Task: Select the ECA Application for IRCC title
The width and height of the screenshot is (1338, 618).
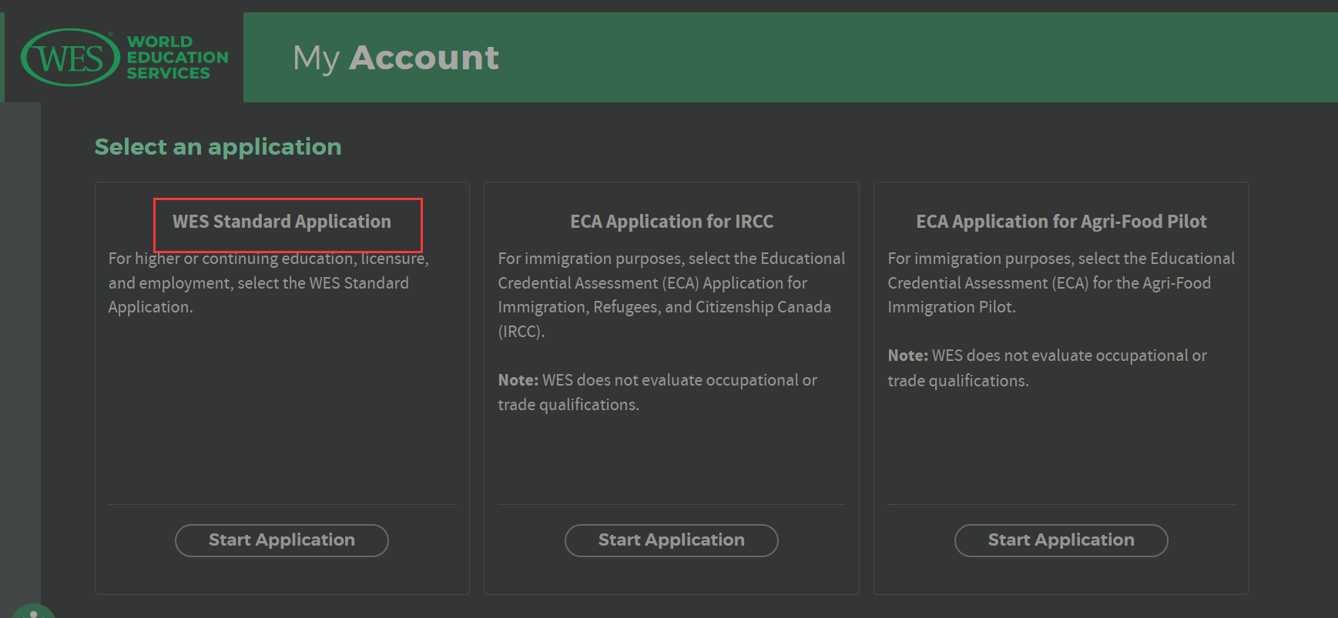Action: tap(671, 222)
